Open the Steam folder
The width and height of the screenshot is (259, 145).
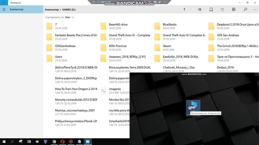coord(180,48)
